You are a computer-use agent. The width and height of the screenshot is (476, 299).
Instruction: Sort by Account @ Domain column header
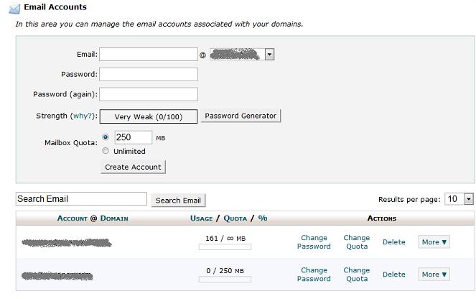click(x=93, y=218)
